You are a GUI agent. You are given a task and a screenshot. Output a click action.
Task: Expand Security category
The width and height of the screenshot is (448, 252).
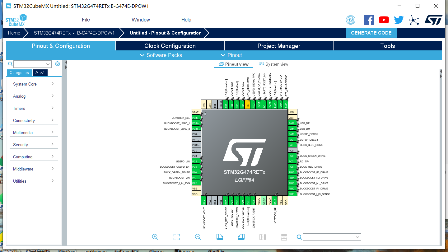coord(34,145)
